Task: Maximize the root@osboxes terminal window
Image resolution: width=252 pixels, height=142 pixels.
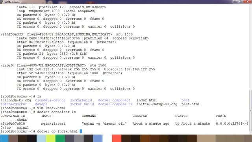Action: pos(240,2)
